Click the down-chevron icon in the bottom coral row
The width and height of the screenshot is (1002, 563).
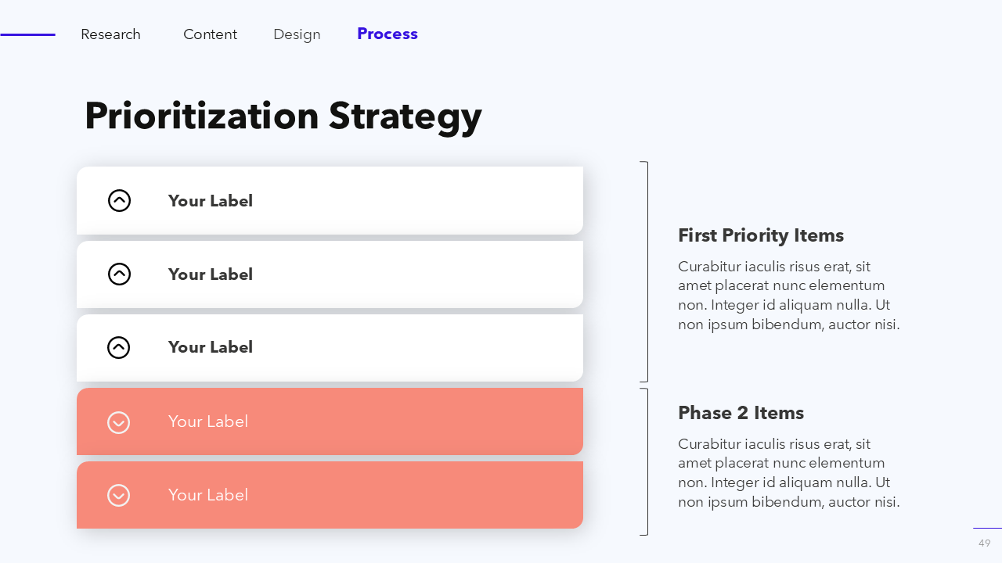(x=119, y=495)
